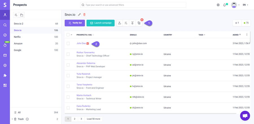This screenshot has height=124, width=254.
Task: Open the select-all checkbox dropdown arrow
Action: tap(71, 34)
